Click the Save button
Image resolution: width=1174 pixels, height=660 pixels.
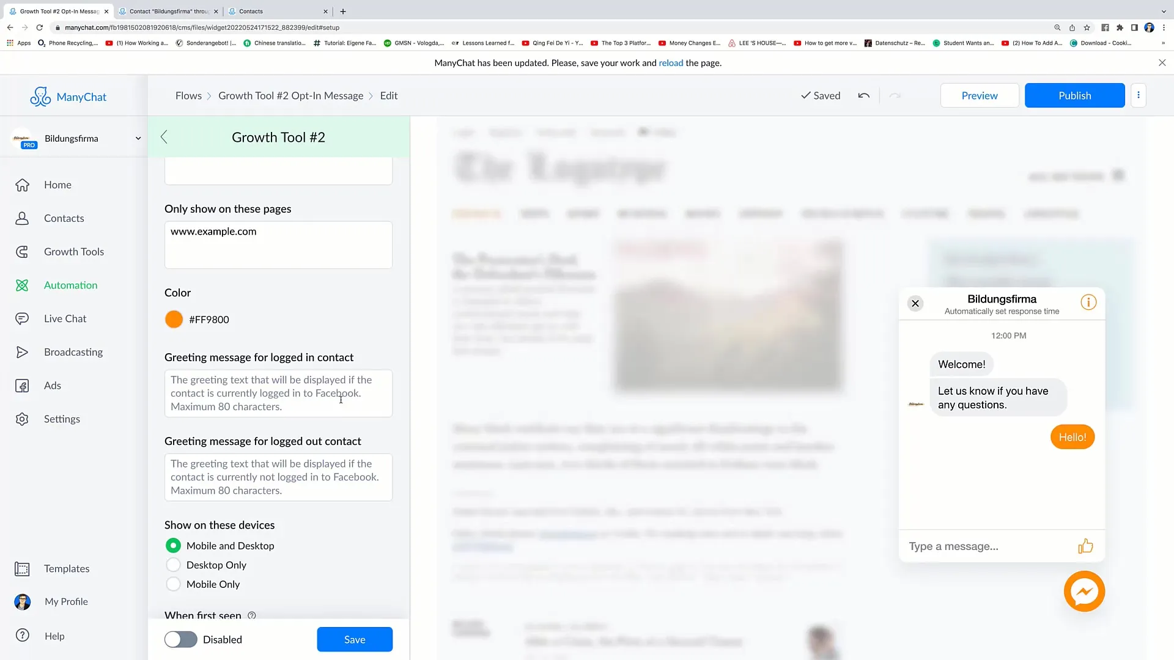tap(355, 639)
